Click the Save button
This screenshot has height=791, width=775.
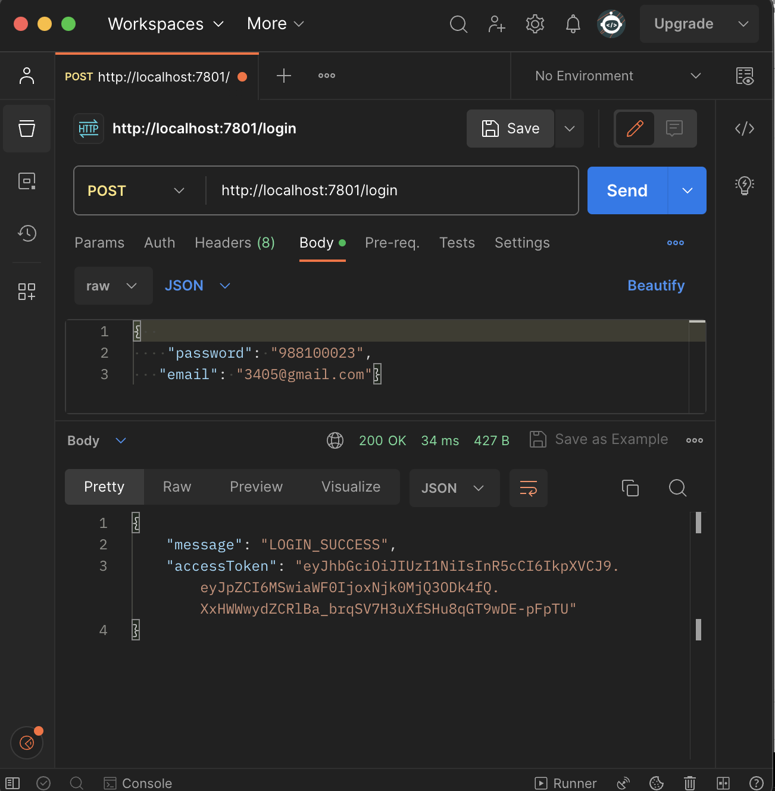[x=511, y=129]
